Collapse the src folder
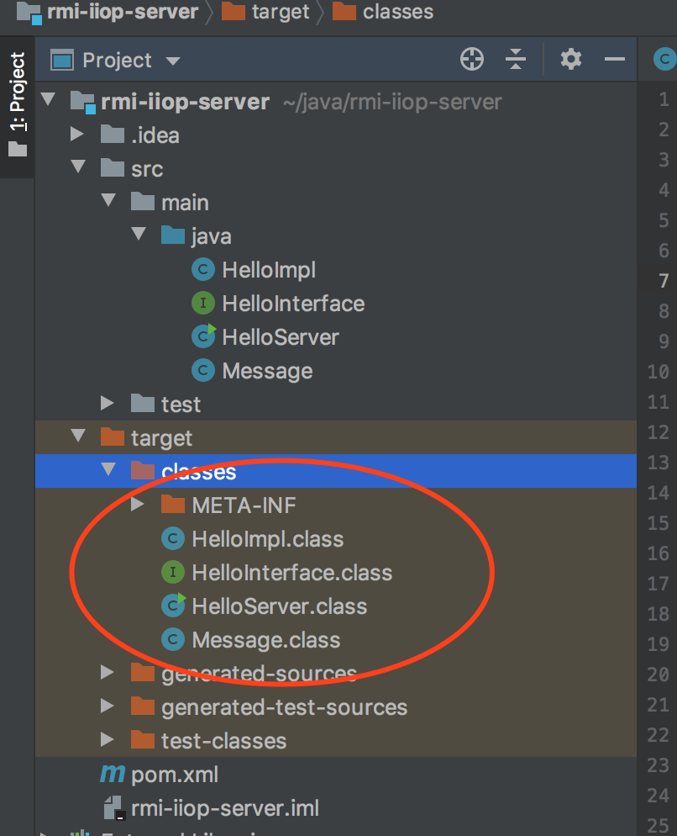 [x=78, y=167]
